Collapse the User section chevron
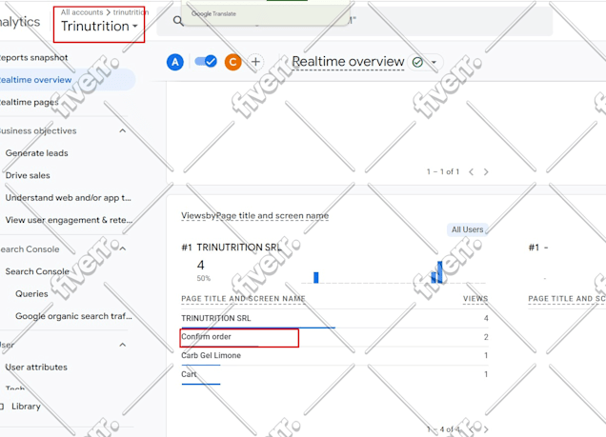This screenshot has width=606, height=437. point(123,345)
